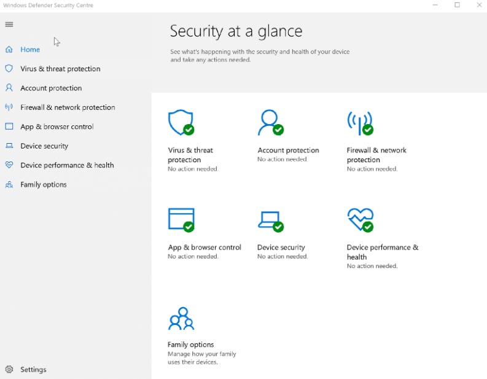Click the Settings gear icon
This screenshot has height=379, width=487.
[x=9, y=369]
